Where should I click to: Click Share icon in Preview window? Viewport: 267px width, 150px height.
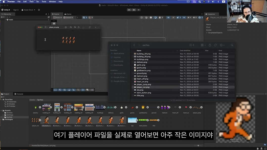79,27
